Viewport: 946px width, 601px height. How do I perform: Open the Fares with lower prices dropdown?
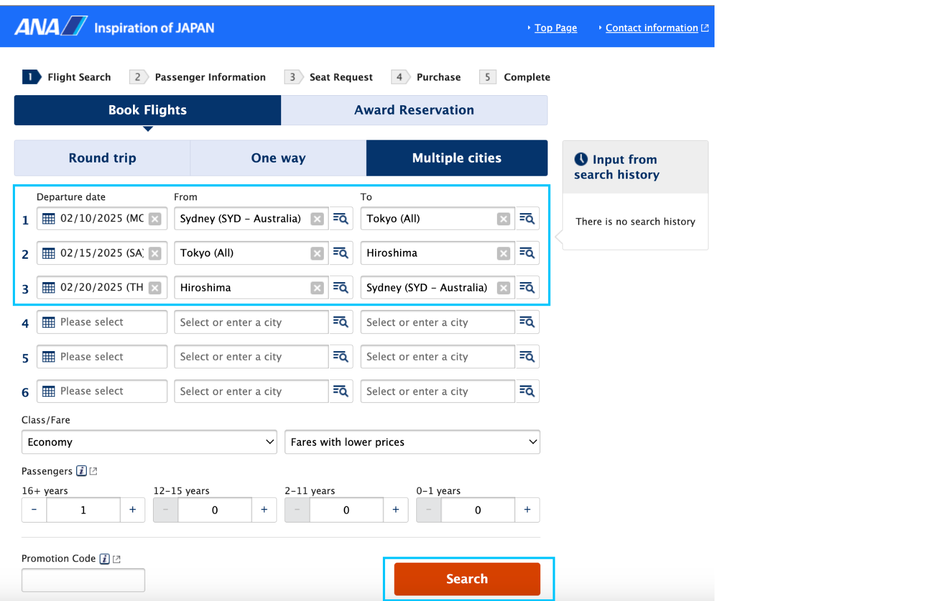tap(412, 442)
